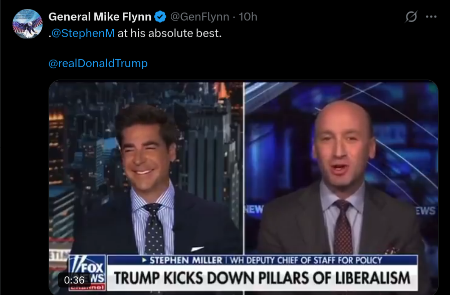Click the 'WH Deputy Chief of Staff' title text
Viewport: 450px width, 295px height.
point(306,260)
